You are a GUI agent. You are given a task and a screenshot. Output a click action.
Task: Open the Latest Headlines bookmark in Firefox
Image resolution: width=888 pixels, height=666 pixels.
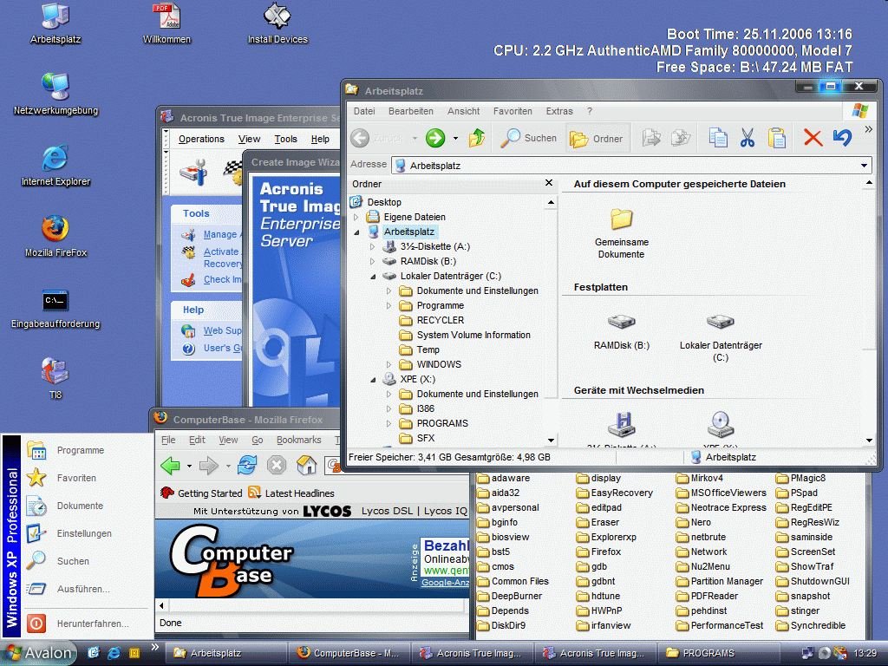pos(291,493)
